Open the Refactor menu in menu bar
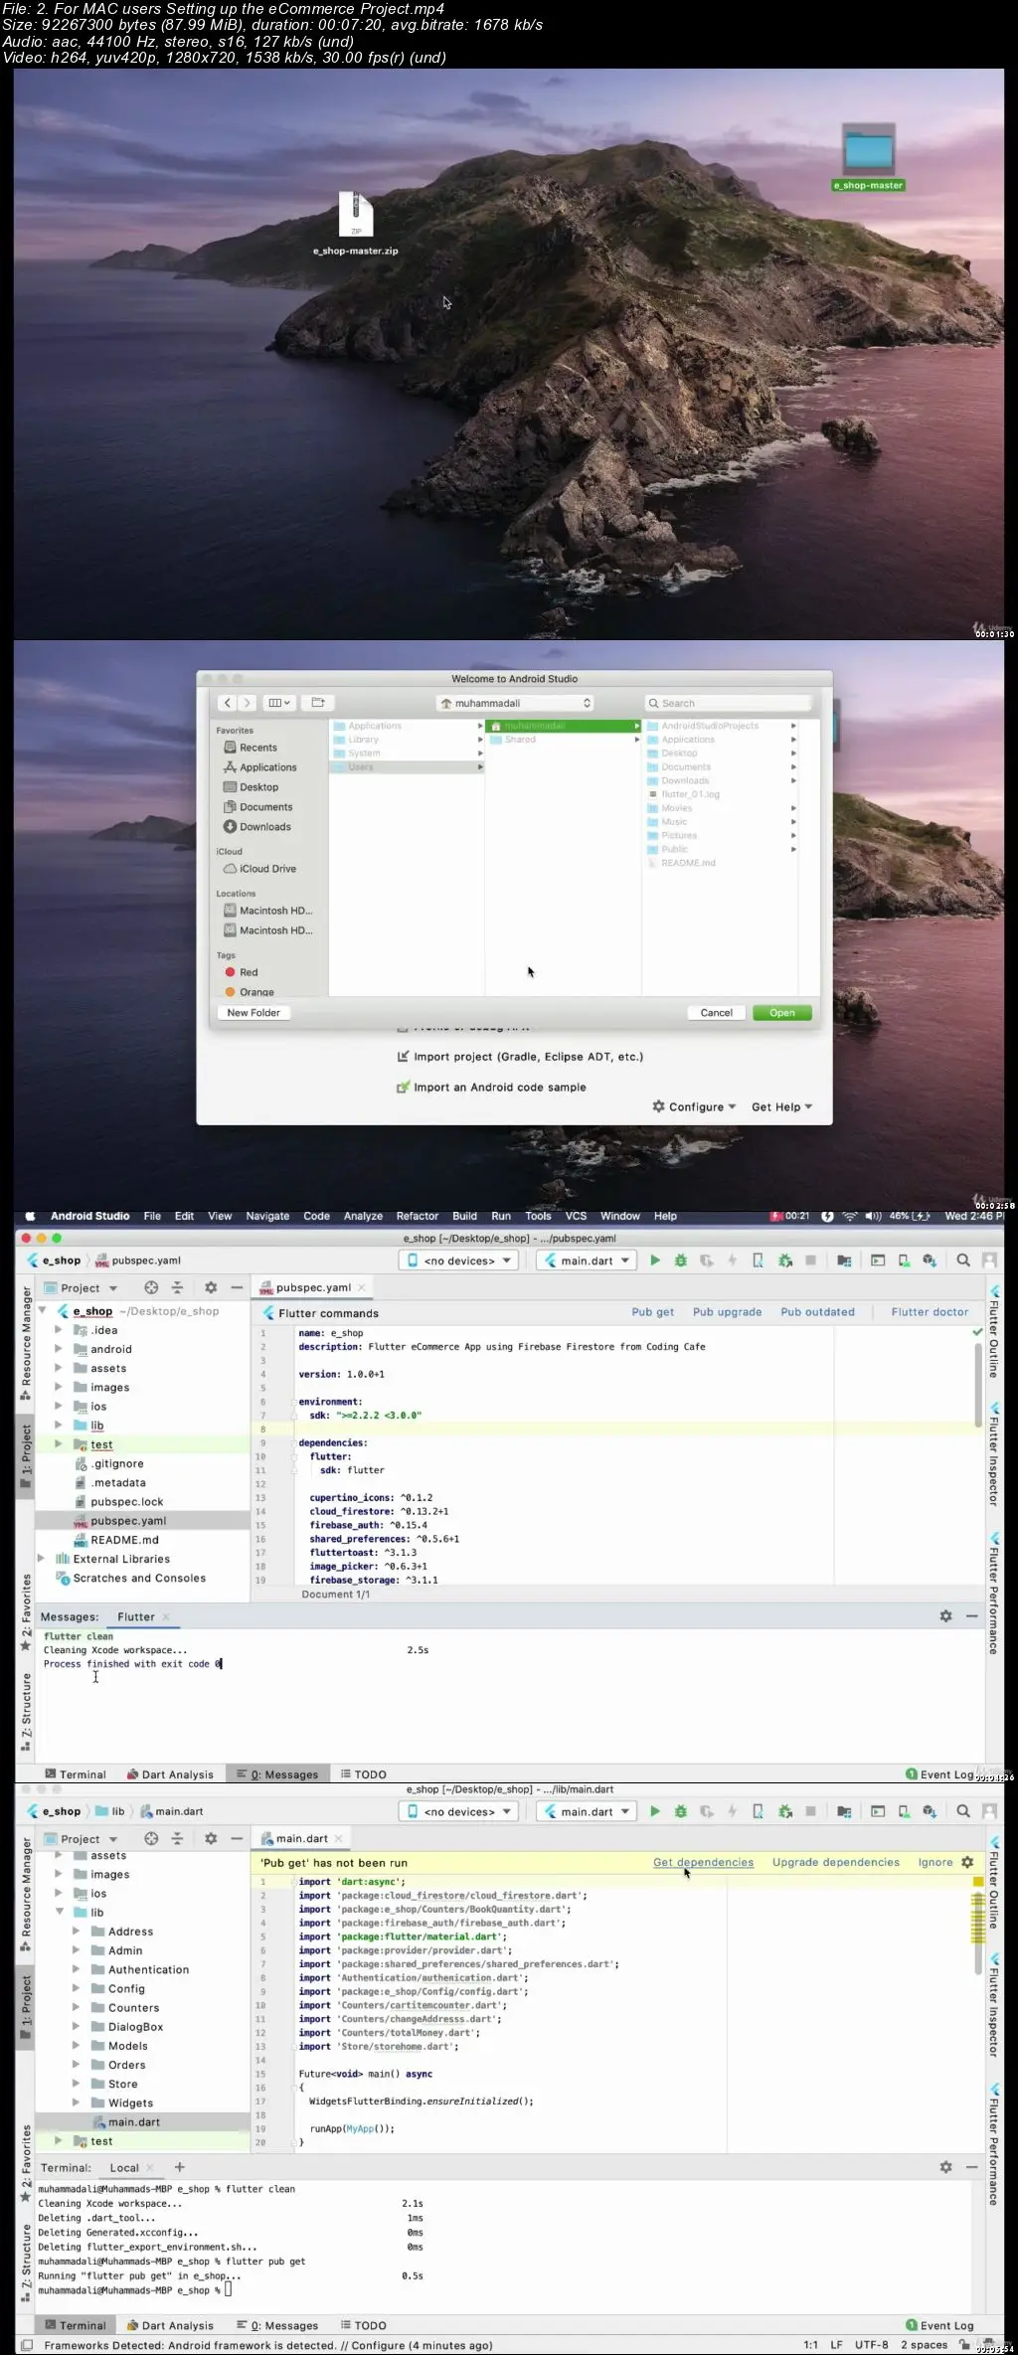The image size is (1018, 2355). point(418,1216)
